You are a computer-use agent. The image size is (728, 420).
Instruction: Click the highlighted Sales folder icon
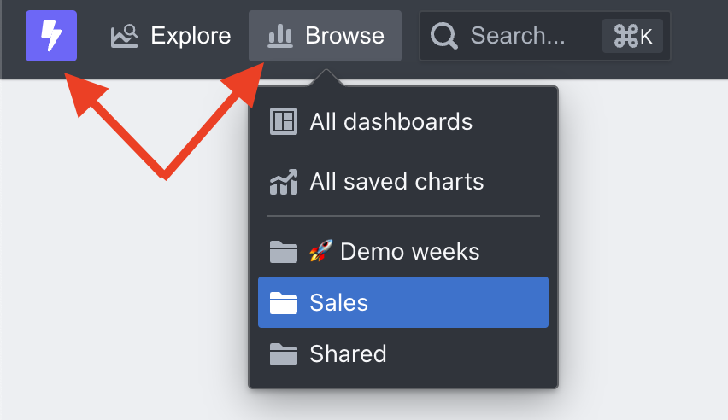(x=283, y=302)
